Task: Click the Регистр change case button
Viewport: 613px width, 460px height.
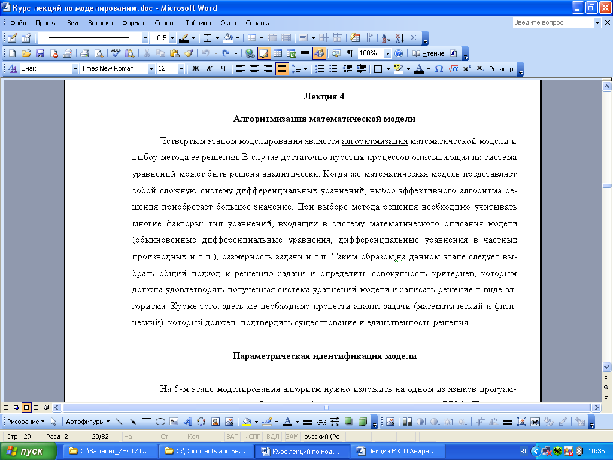Action: [x=501, y=69]
